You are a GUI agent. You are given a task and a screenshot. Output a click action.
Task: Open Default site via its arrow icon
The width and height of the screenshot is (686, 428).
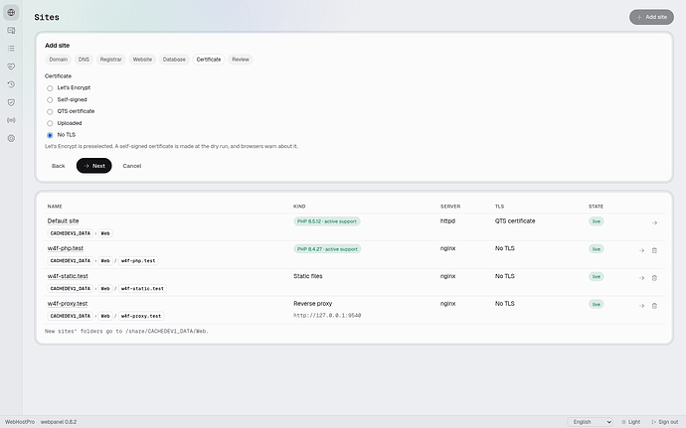pos(654,223)
